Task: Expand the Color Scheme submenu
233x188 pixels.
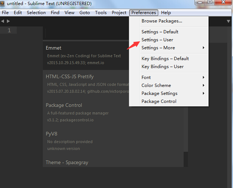Action: [169, 85]
